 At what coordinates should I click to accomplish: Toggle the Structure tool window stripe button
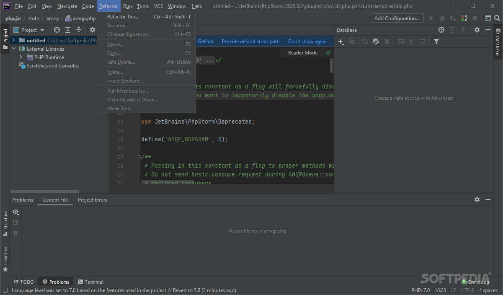click(x=5, y=223)
